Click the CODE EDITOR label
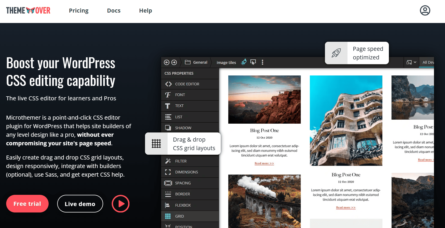The height and width of the screenshot is (228, 445). 187,84
